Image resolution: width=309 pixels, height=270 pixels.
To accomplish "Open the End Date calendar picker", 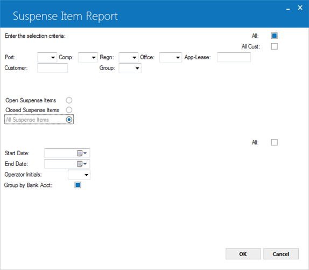I will point(82,164).
